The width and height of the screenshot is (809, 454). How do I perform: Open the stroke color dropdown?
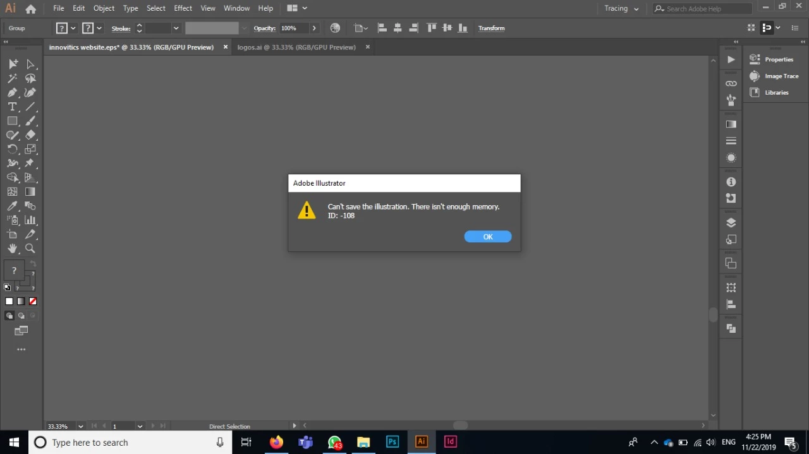tap(99, 28)
